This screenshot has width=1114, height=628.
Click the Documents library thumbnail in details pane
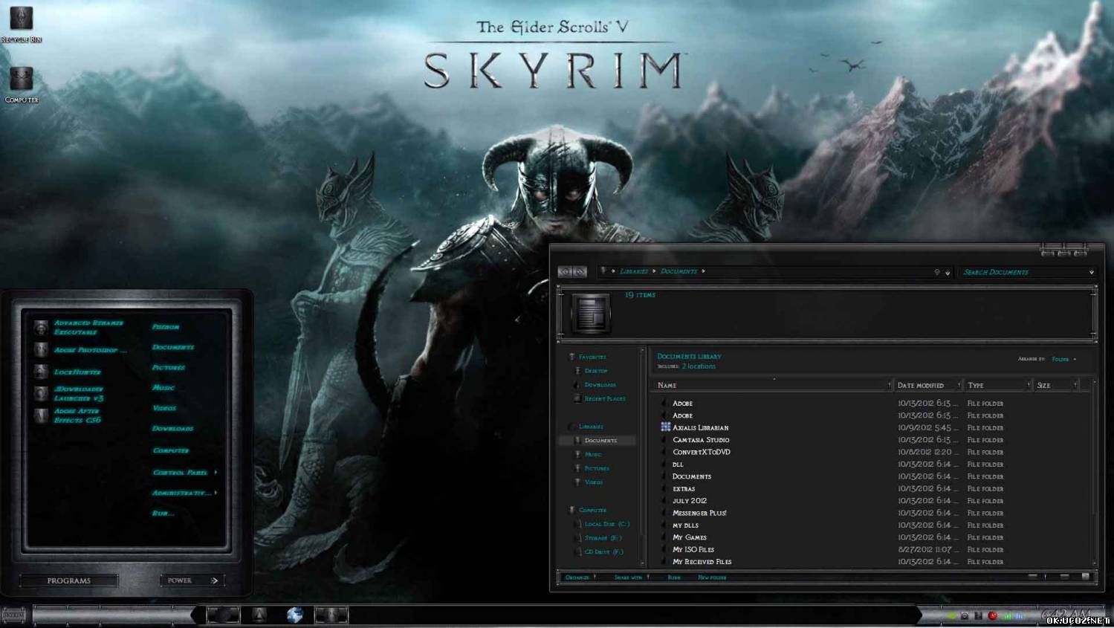coord(591,312)
